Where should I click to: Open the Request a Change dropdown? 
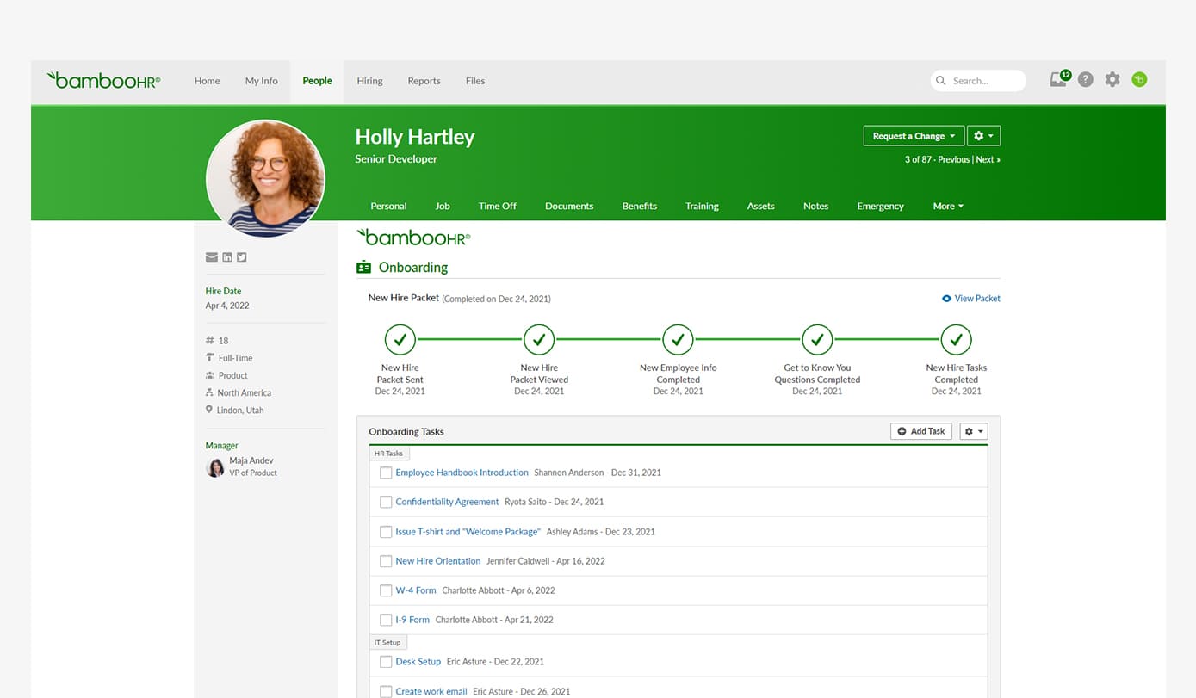point(914,136)
